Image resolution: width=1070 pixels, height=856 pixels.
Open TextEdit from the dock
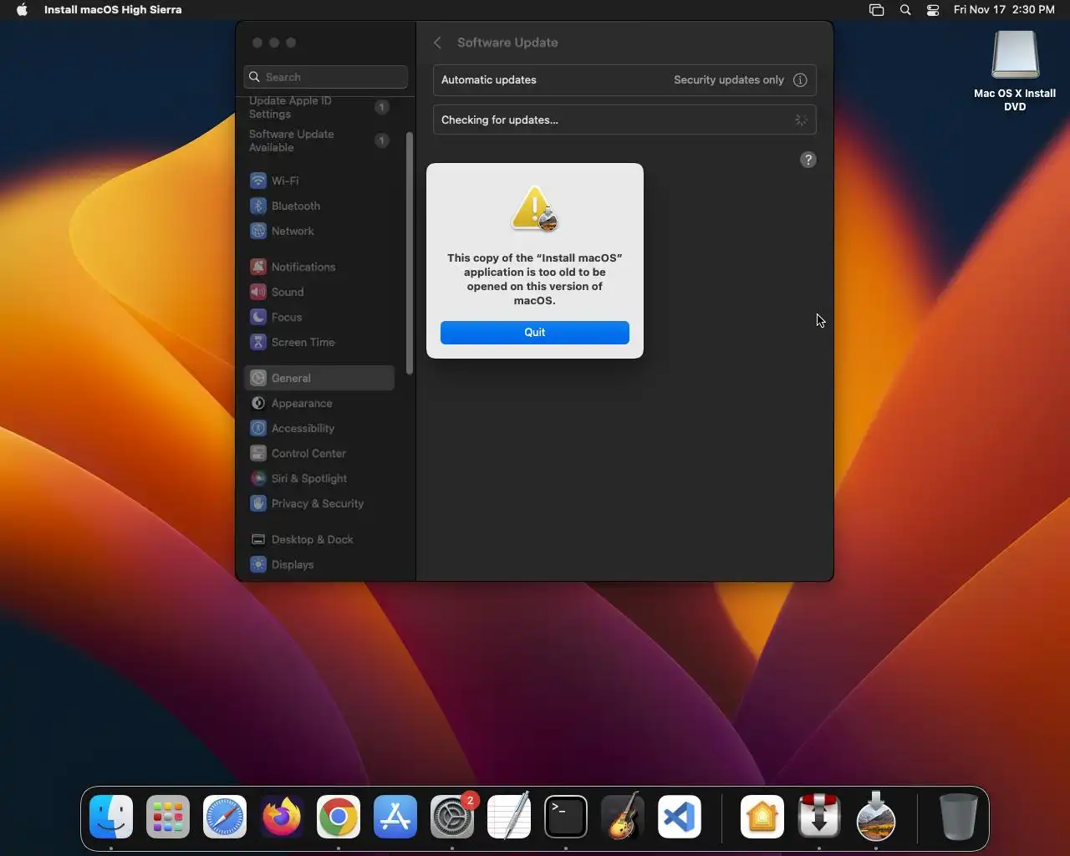(509, 817)
